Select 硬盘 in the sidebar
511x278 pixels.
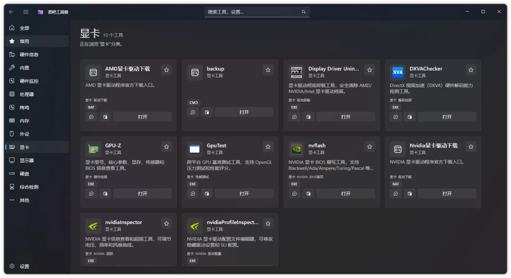point(37,174)
